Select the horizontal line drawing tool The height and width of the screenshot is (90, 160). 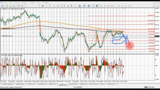click(32, 6)
